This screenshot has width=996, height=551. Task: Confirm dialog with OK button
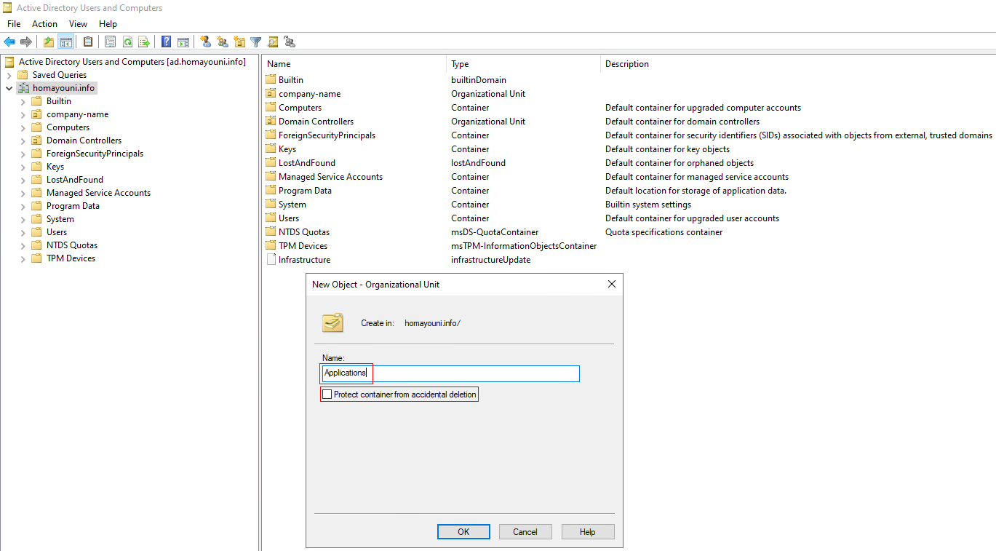point(463,532)
